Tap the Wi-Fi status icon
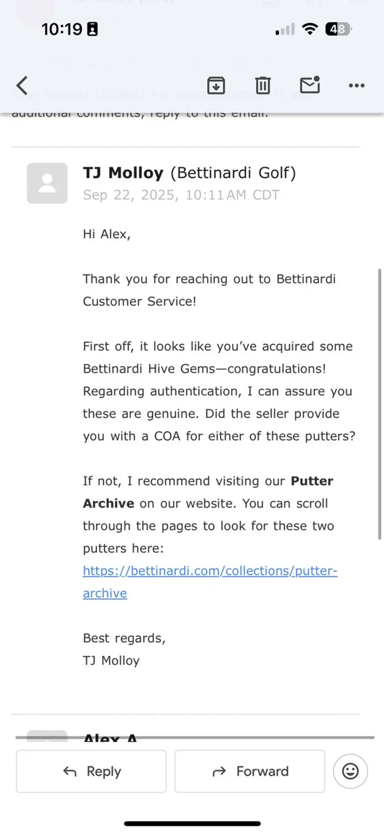 [309, 29]
